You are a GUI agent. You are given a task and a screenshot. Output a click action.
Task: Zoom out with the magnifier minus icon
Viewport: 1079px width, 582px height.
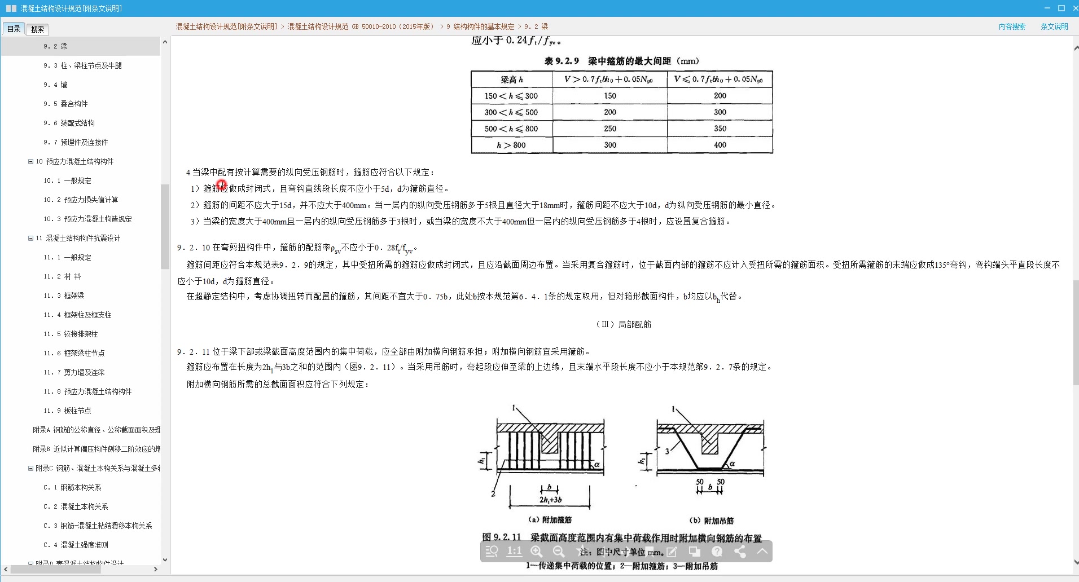(559, 552)
